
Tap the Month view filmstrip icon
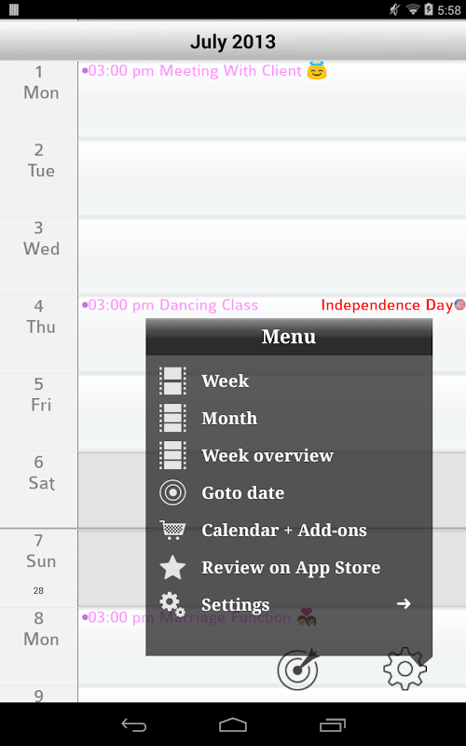172,418
